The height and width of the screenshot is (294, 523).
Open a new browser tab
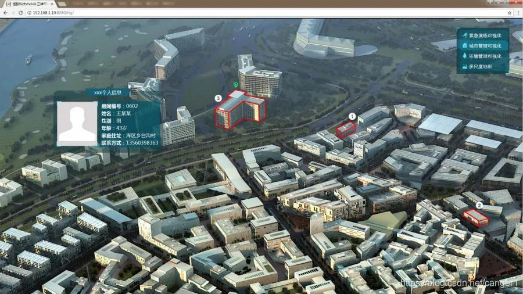[x=62, y=4]
